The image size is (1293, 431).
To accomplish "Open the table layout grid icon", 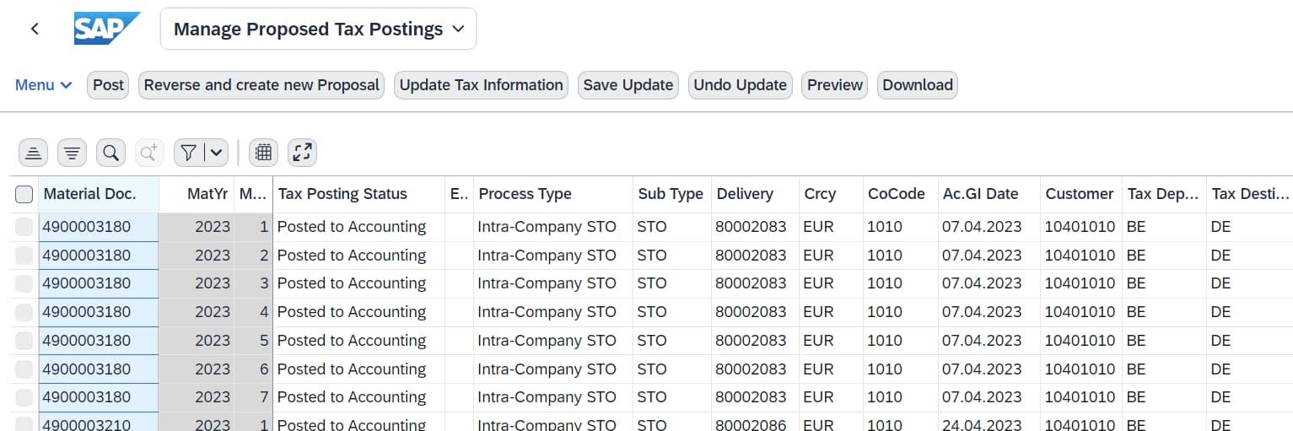I will tap(263, 153).
